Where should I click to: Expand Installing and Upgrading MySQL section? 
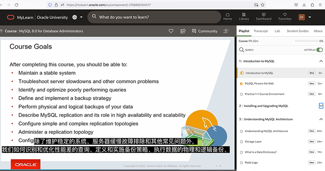(x=321, y=106)
